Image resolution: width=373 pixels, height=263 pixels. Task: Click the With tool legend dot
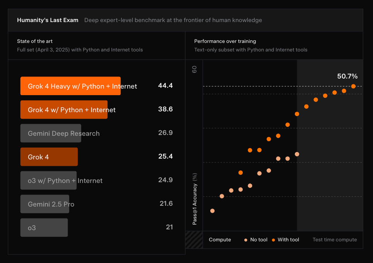(x=273, y=240)
